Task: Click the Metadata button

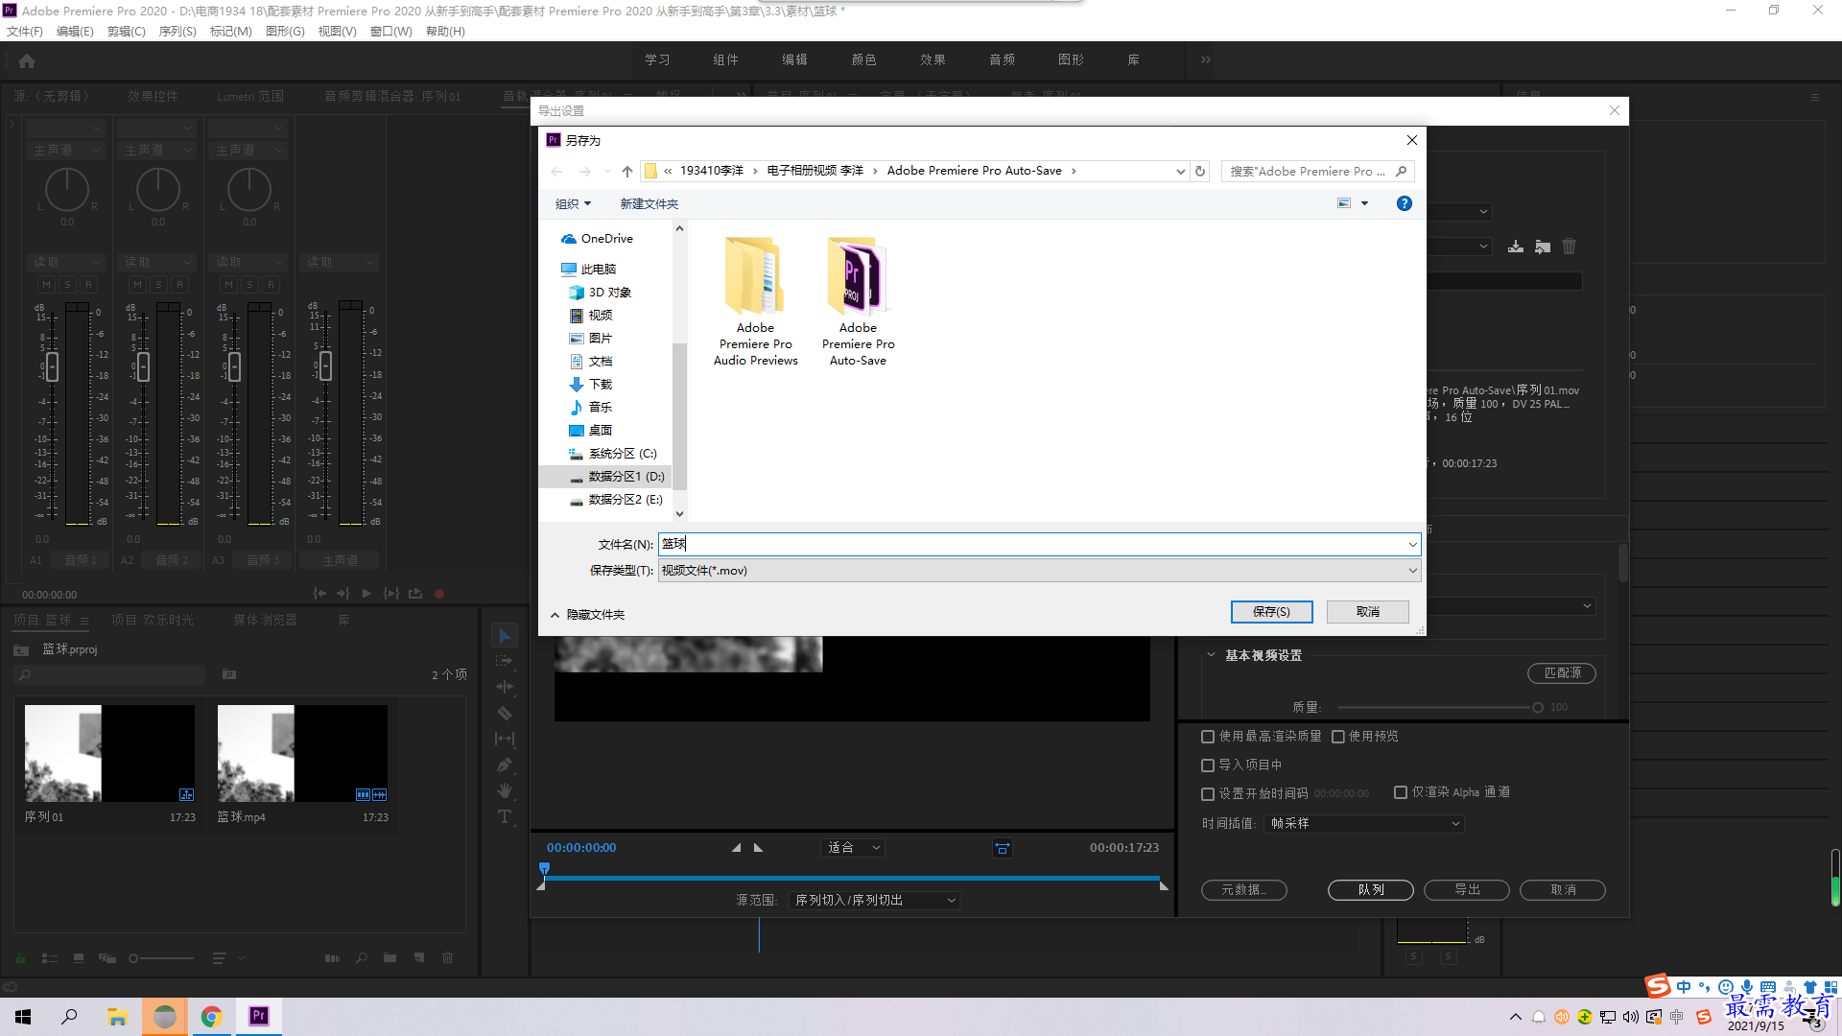Action: (1244, 890)
